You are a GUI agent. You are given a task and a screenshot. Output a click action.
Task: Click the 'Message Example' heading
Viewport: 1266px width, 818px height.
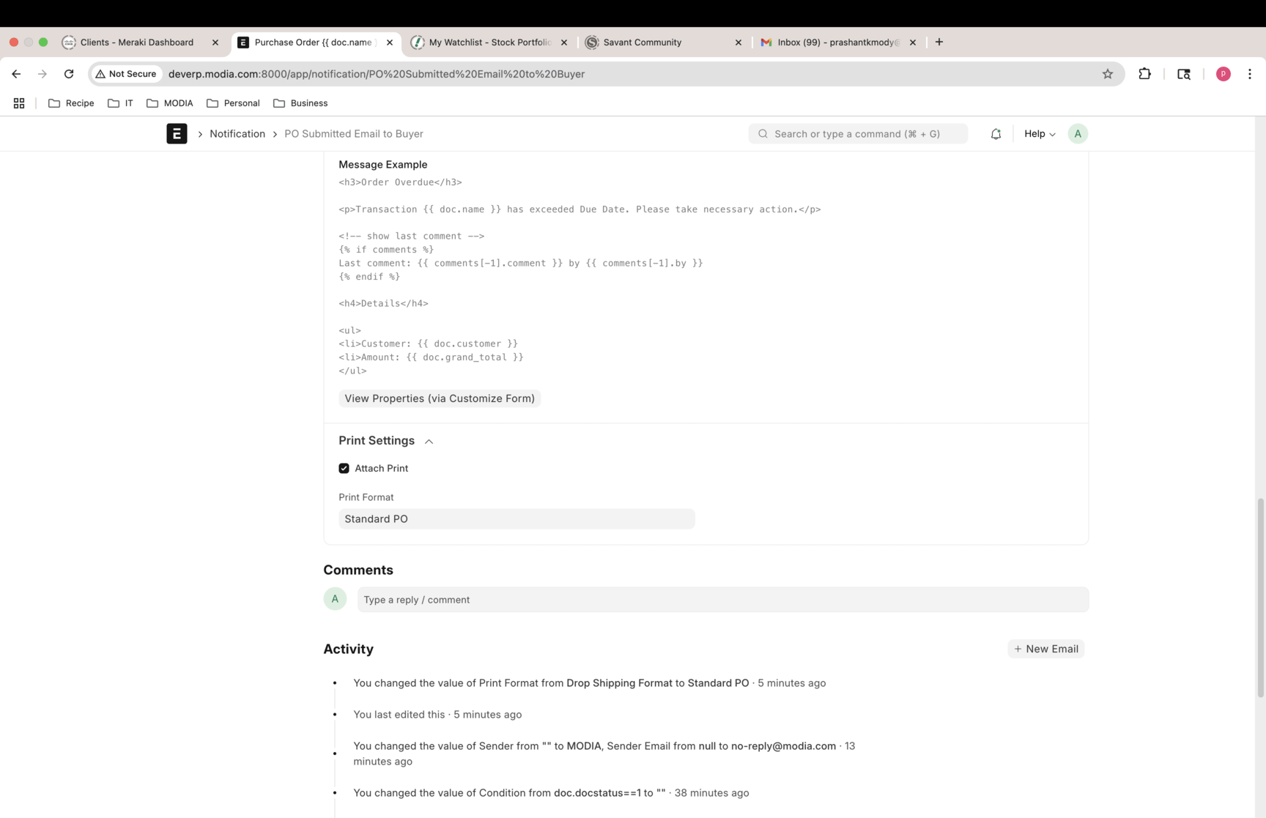(383, 165)
